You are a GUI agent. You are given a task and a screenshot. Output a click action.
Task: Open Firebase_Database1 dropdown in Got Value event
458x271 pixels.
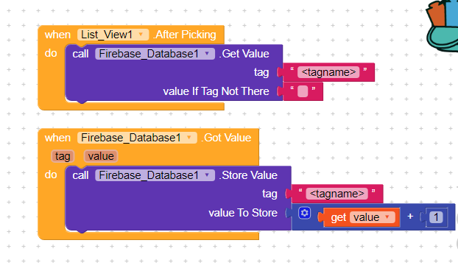[137, 138]
